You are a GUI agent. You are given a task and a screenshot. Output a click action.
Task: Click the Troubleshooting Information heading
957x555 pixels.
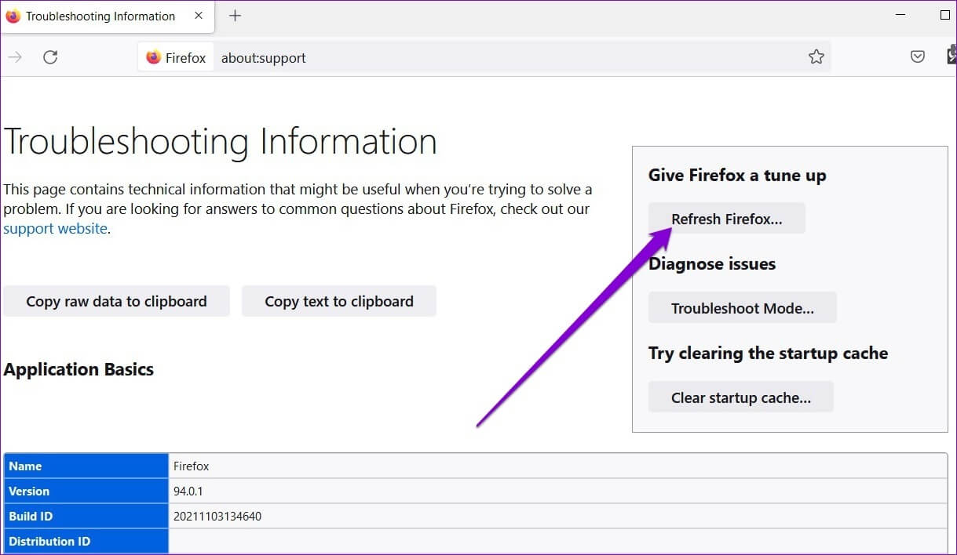click(x=221, y=142)
